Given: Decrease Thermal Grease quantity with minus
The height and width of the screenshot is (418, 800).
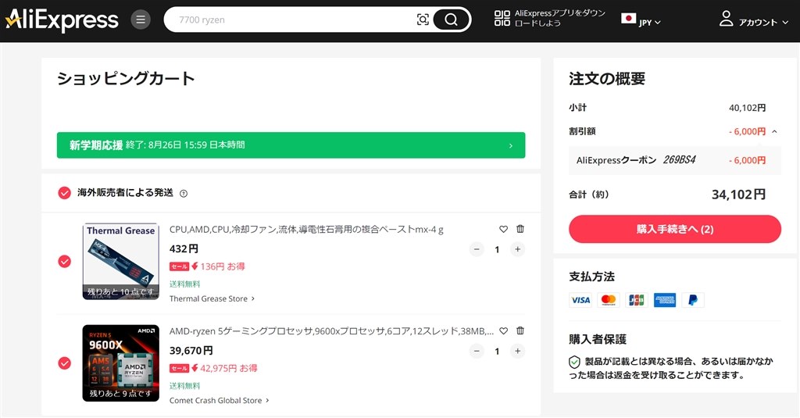Looking at the screenshot, I should [477, 249].
